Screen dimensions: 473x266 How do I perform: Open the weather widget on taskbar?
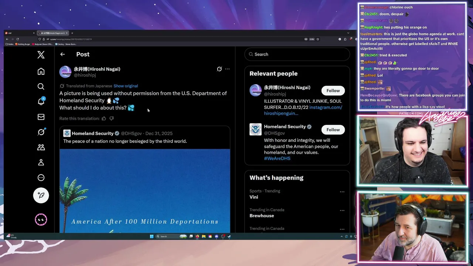point(11,236)
